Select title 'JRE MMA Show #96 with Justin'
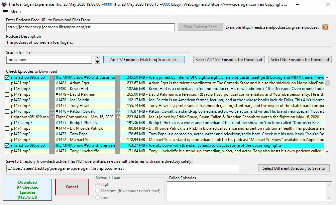The width and height of the screenshot is (336, 205). (x=85, y=77)
